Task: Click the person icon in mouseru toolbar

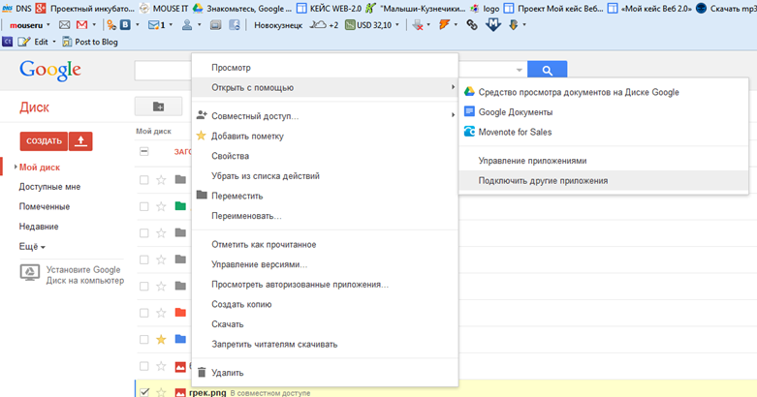Action: point(187,25)
